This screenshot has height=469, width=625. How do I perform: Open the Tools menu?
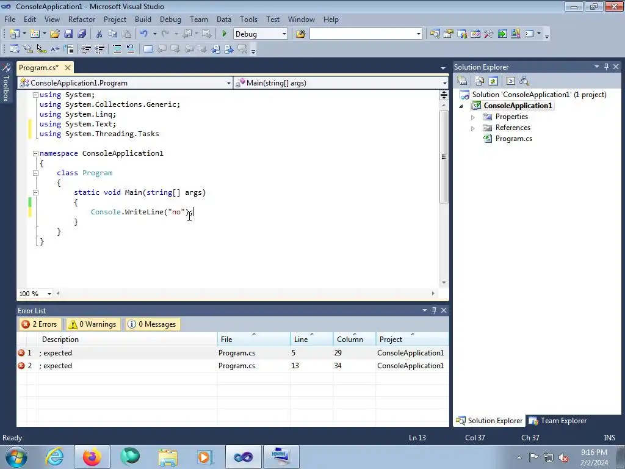coord(248,19)
